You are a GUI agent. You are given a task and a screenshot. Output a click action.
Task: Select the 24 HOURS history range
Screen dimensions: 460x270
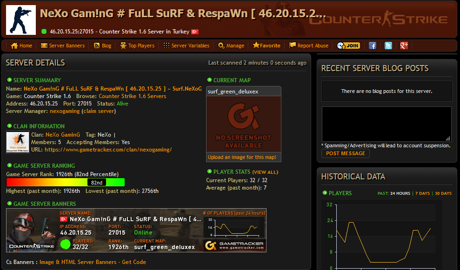point(400,193)
